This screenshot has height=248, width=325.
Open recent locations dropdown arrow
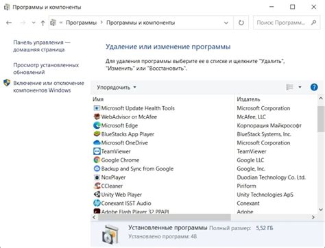[34, 23]
